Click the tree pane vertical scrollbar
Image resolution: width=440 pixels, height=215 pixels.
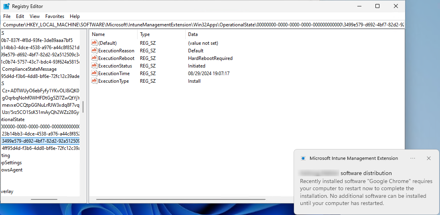pos(83,107)
